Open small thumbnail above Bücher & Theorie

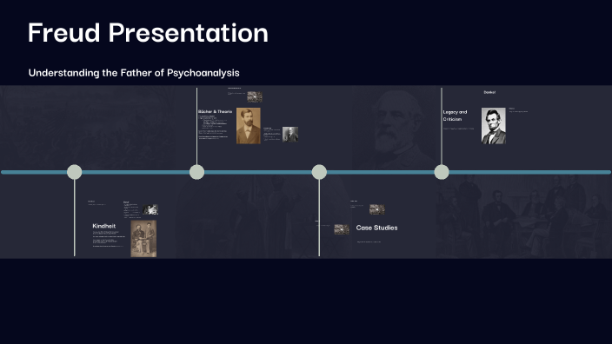click(255, 96)
